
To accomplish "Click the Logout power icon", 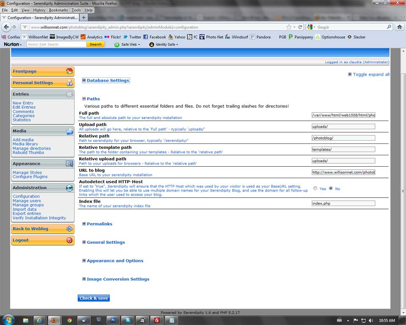I will [x=69, y=240].
